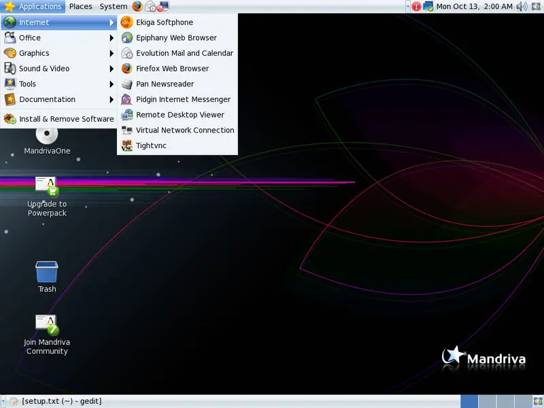Click the volume speaker icon
Image resolution: width=544 pixels, height=408 pixels.
pos(522,6)
